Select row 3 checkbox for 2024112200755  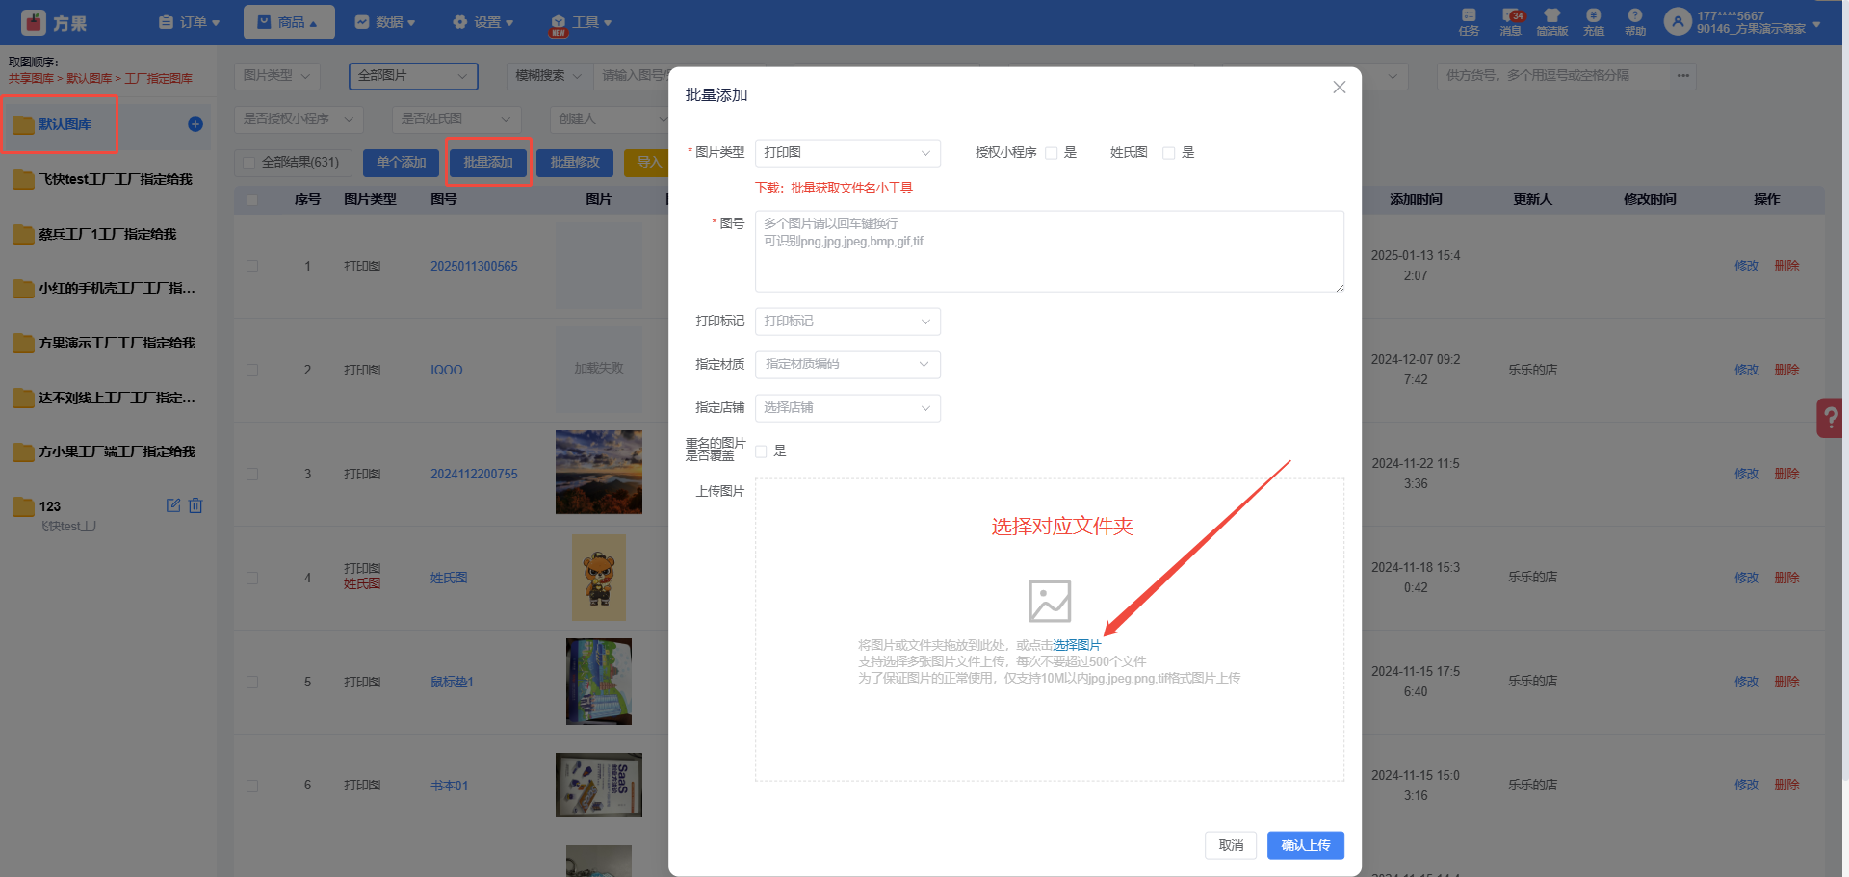[252, 474]
